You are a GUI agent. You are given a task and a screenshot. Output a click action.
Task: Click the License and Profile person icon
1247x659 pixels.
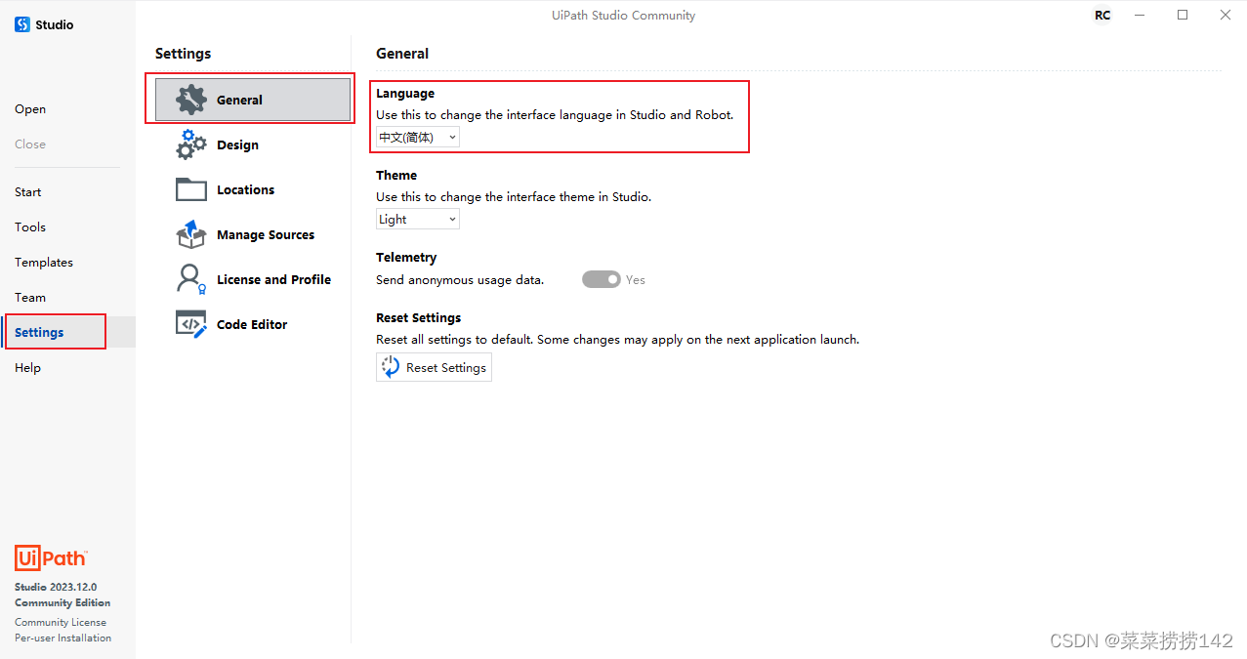tap(191, 279)
